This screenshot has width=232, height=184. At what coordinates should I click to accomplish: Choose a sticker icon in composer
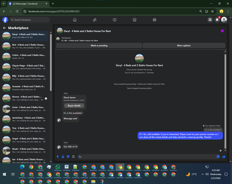click(x=68, y=157)
